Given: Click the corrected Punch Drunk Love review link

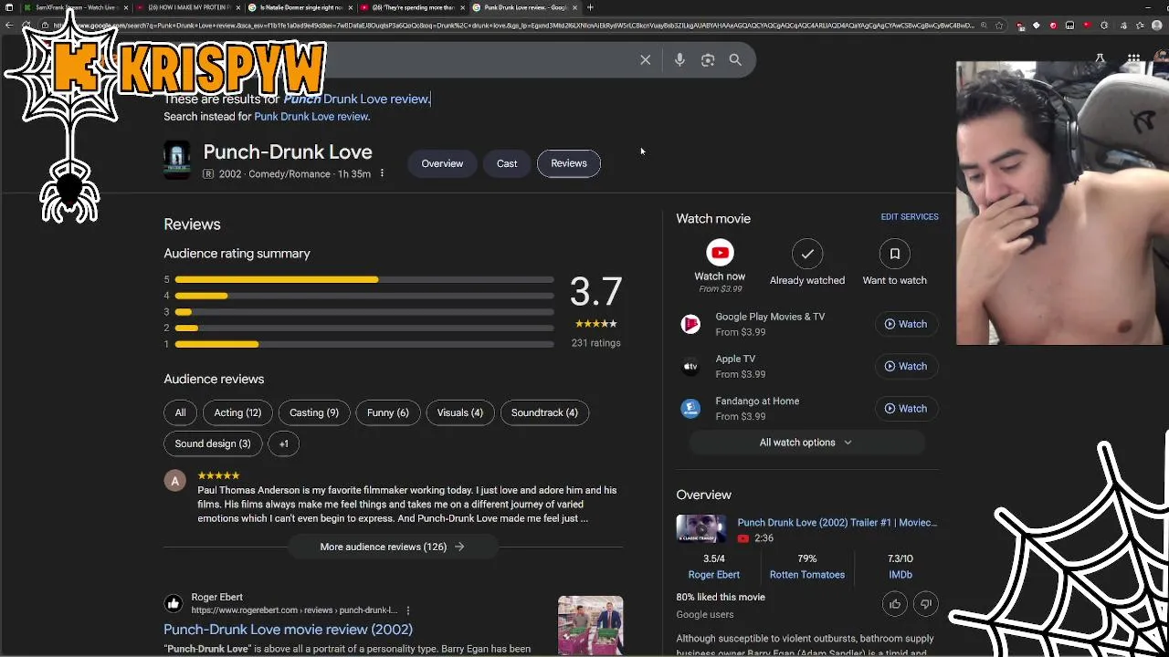Looking at the screenshot, I should (356, 99).
